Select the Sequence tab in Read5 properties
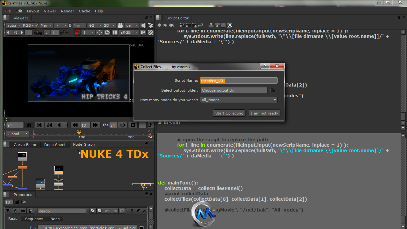 pyautogui.click(x=34, y=219)
